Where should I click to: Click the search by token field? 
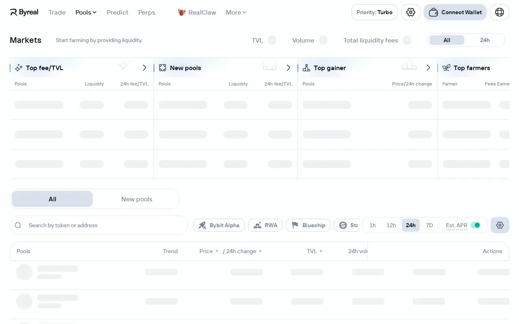99,225
